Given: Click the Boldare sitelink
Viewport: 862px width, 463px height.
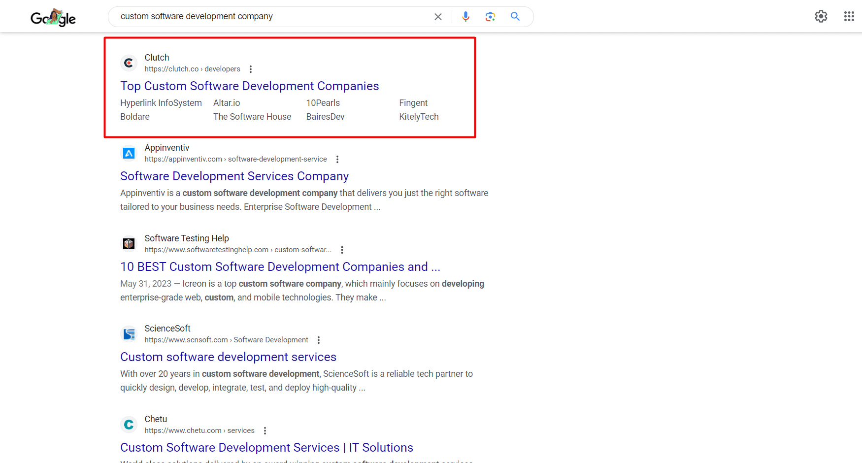Looking at the screenshot, I should coord(135,117).
